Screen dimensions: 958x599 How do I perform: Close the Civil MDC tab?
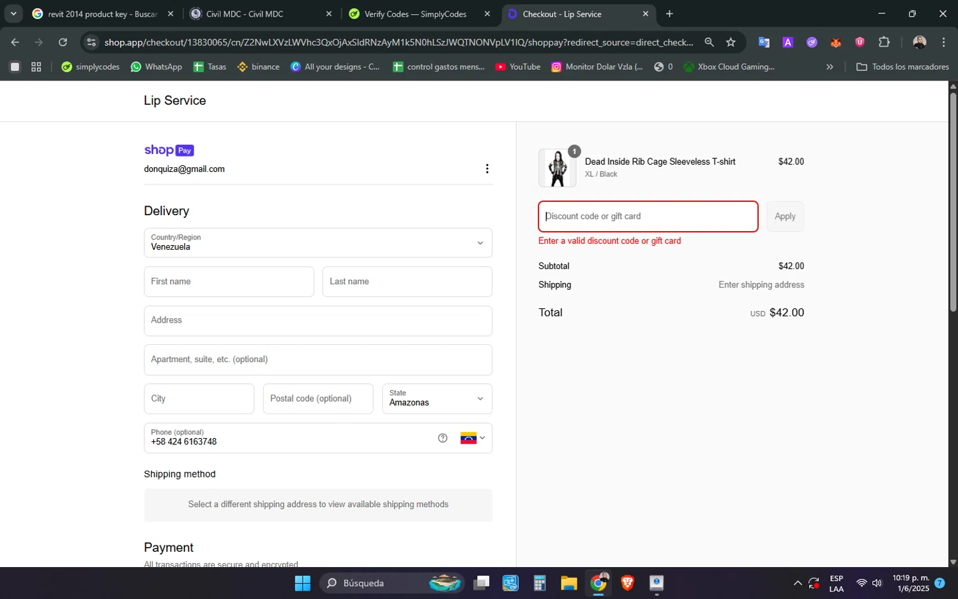tap(329, 14)
